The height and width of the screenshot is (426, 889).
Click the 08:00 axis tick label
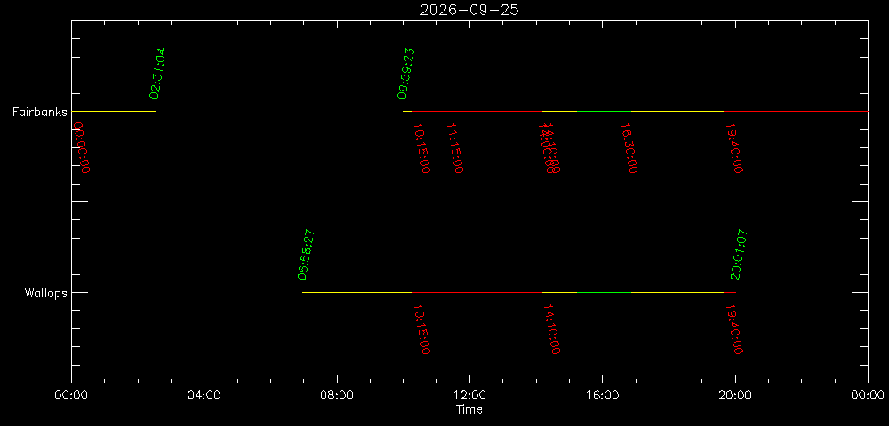[337, 396]
